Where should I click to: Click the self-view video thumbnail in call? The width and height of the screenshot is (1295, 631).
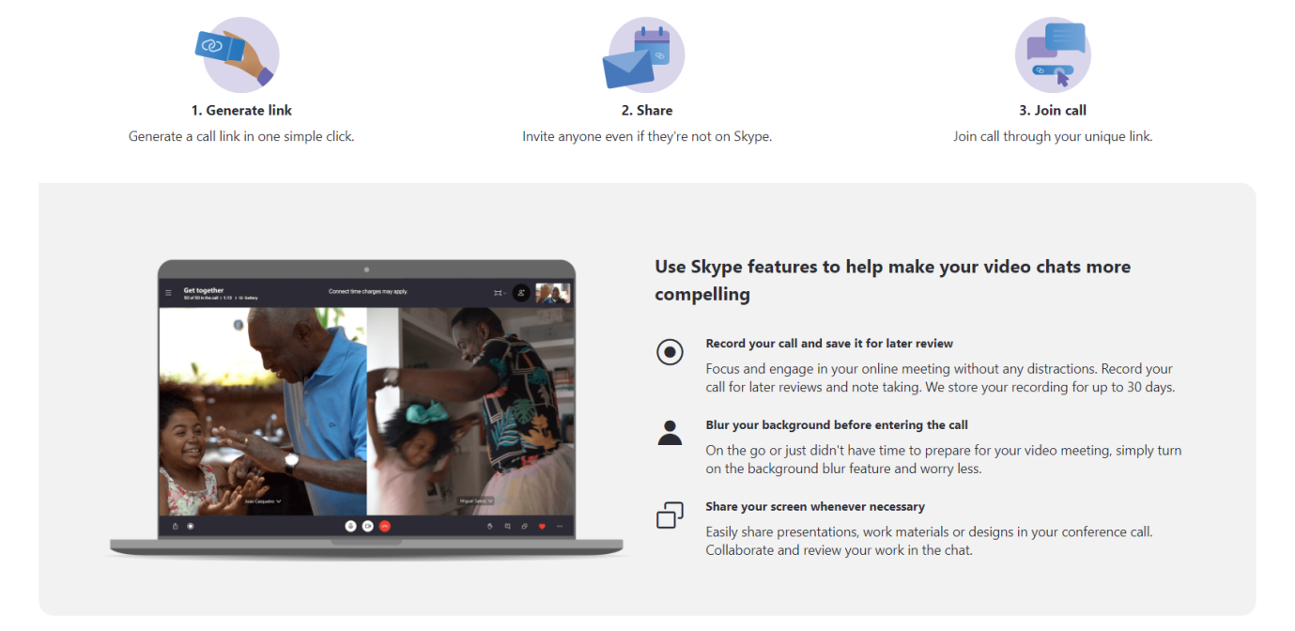coord(552,293)
